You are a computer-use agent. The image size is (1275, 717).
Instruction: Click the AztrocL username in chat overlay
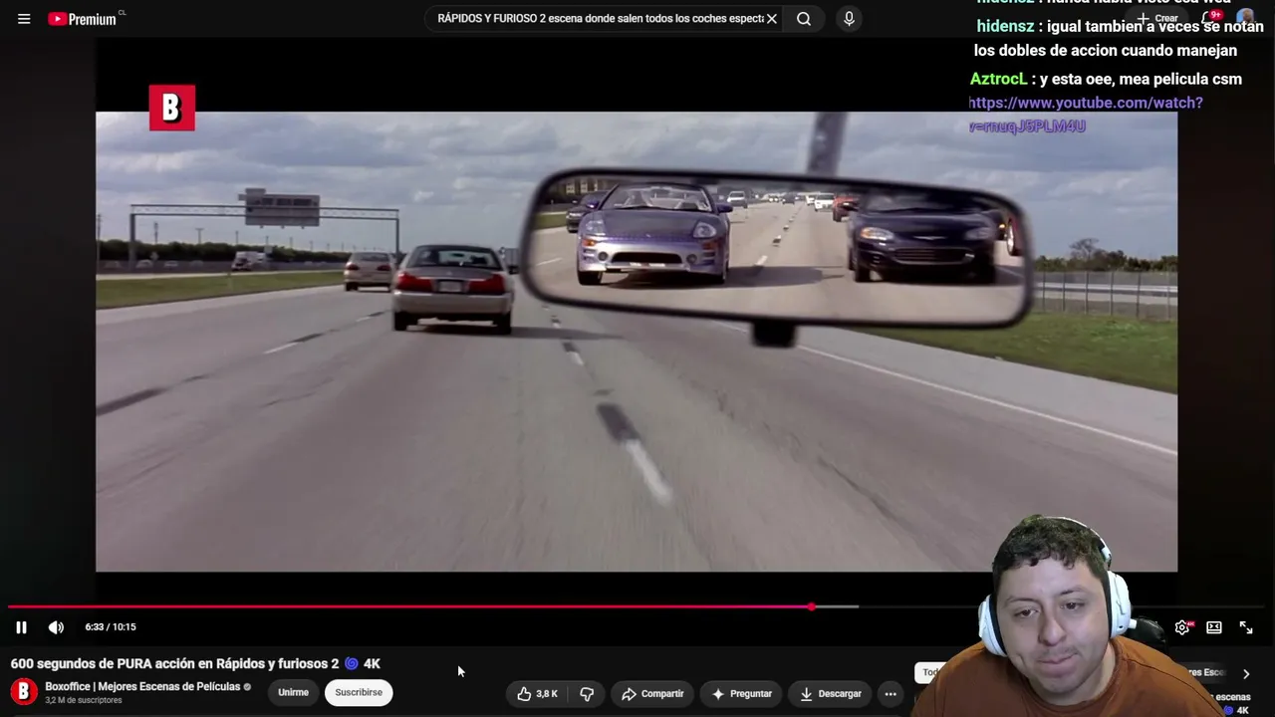pyautogui.click(x=999, y=79)
